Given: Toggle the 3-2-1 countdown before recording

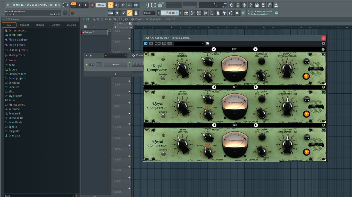Looking at the screenshot, I should tap(123, 5).
